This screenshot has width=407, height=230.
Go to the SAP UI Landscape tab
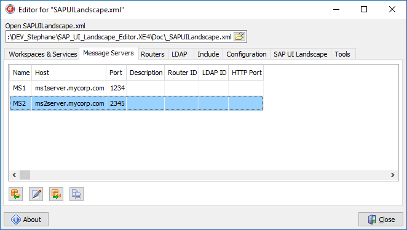(300, 54)
